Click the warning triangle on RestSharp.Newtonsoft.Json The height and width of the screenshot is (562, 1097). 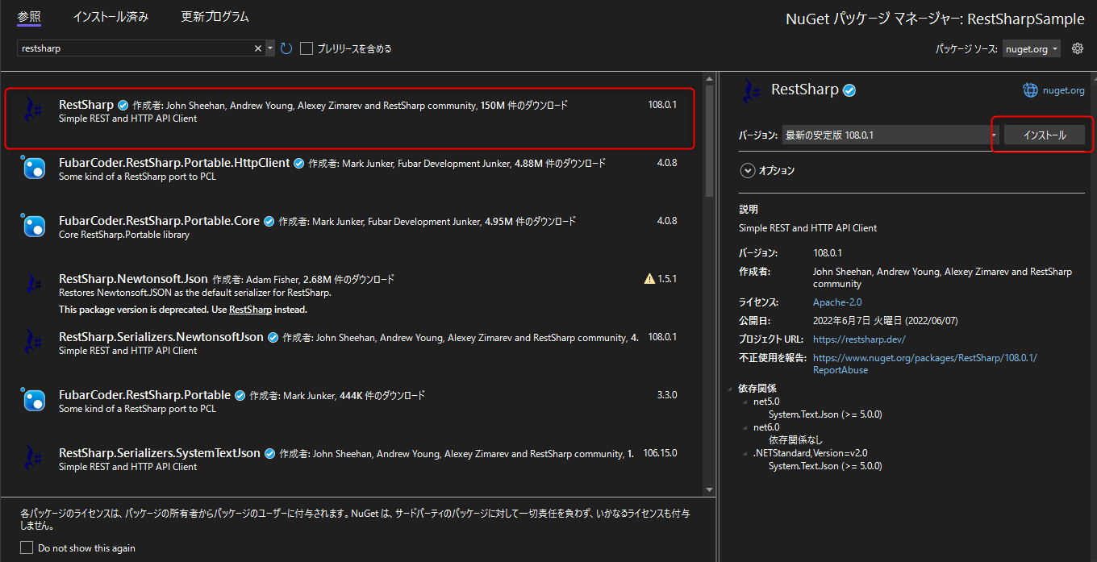649,277
